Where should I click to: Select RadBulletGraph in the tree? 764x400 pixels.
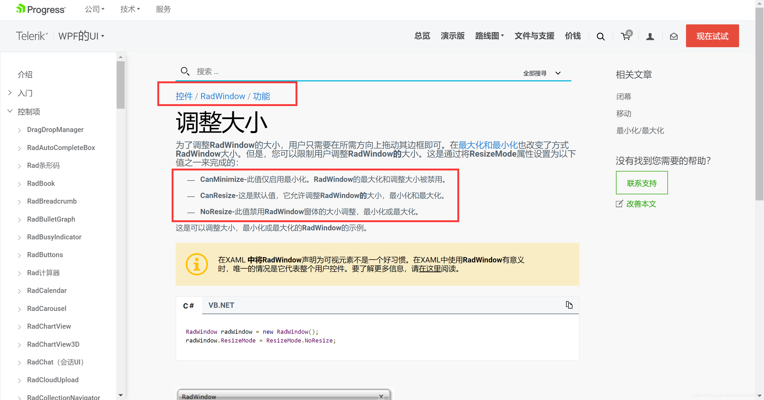[51, 219]
